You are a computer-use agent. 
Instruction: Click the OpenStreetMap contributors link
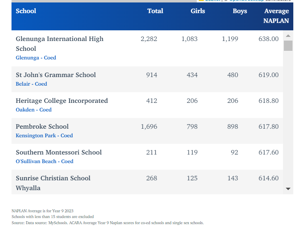[246, 1]
